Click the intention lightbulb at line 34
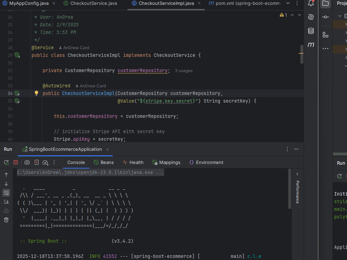 [36, 93]
